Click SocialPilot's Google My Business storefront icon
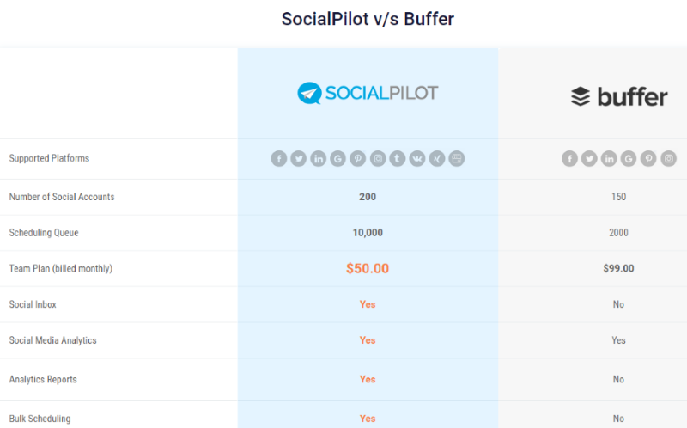Image resolution: width=687 pixels, height=428 pixels. [x=456, y=158]
